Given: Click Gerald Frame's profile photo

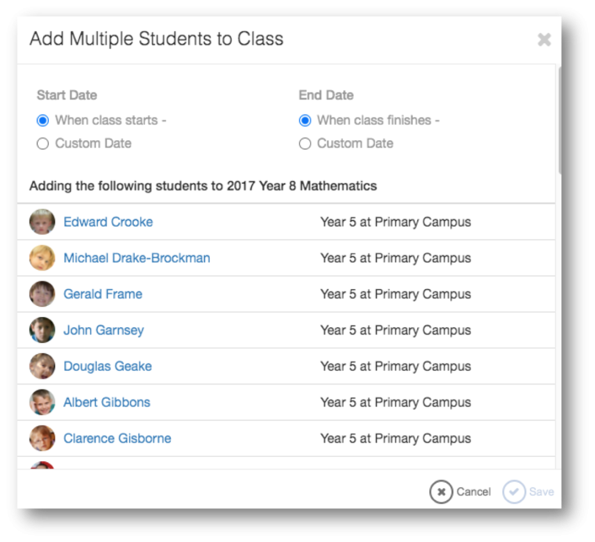Looking at the screenshot, I should (x=42, y=294).
